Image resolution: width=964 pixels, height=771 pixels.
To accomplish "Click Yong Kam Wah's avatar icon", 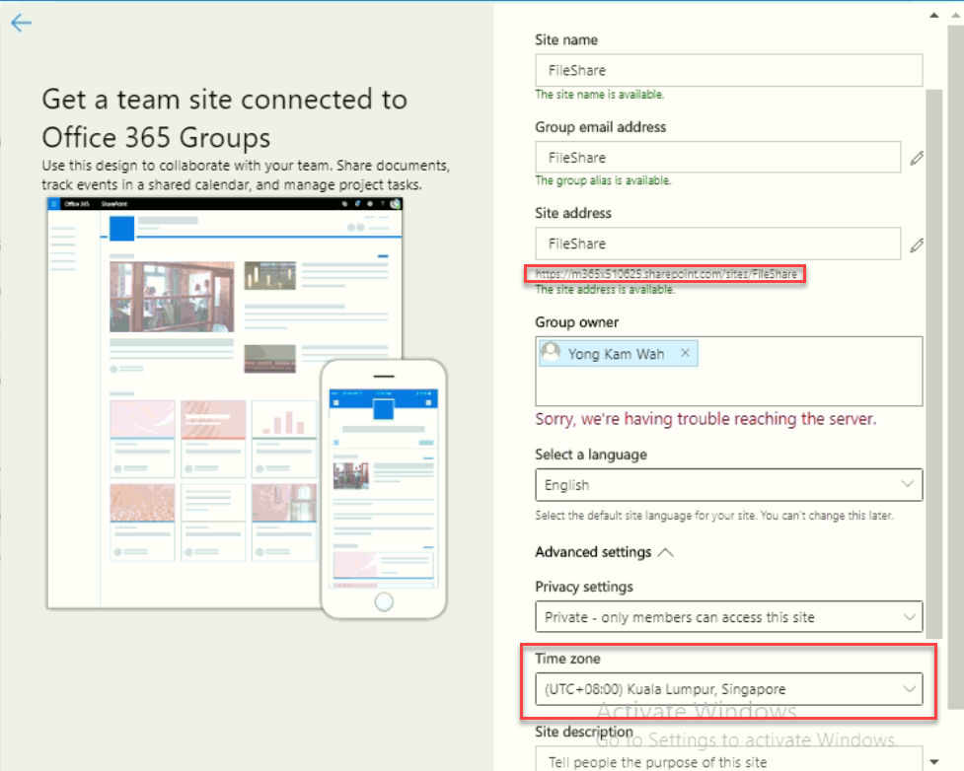I will (550, 352).
